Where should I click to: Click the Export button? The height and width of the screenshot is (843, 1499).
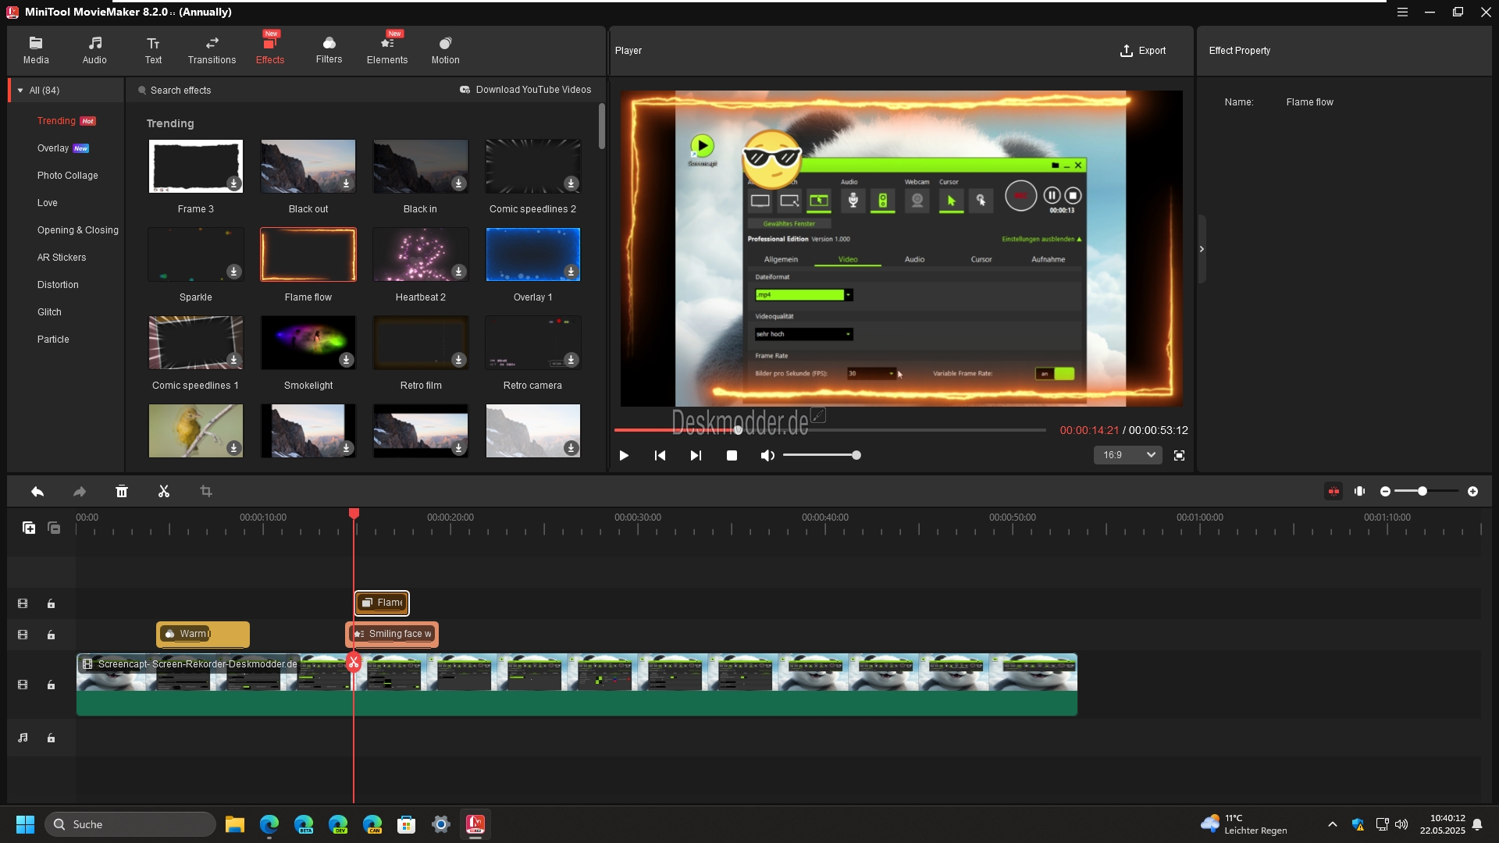[1143, 51]
